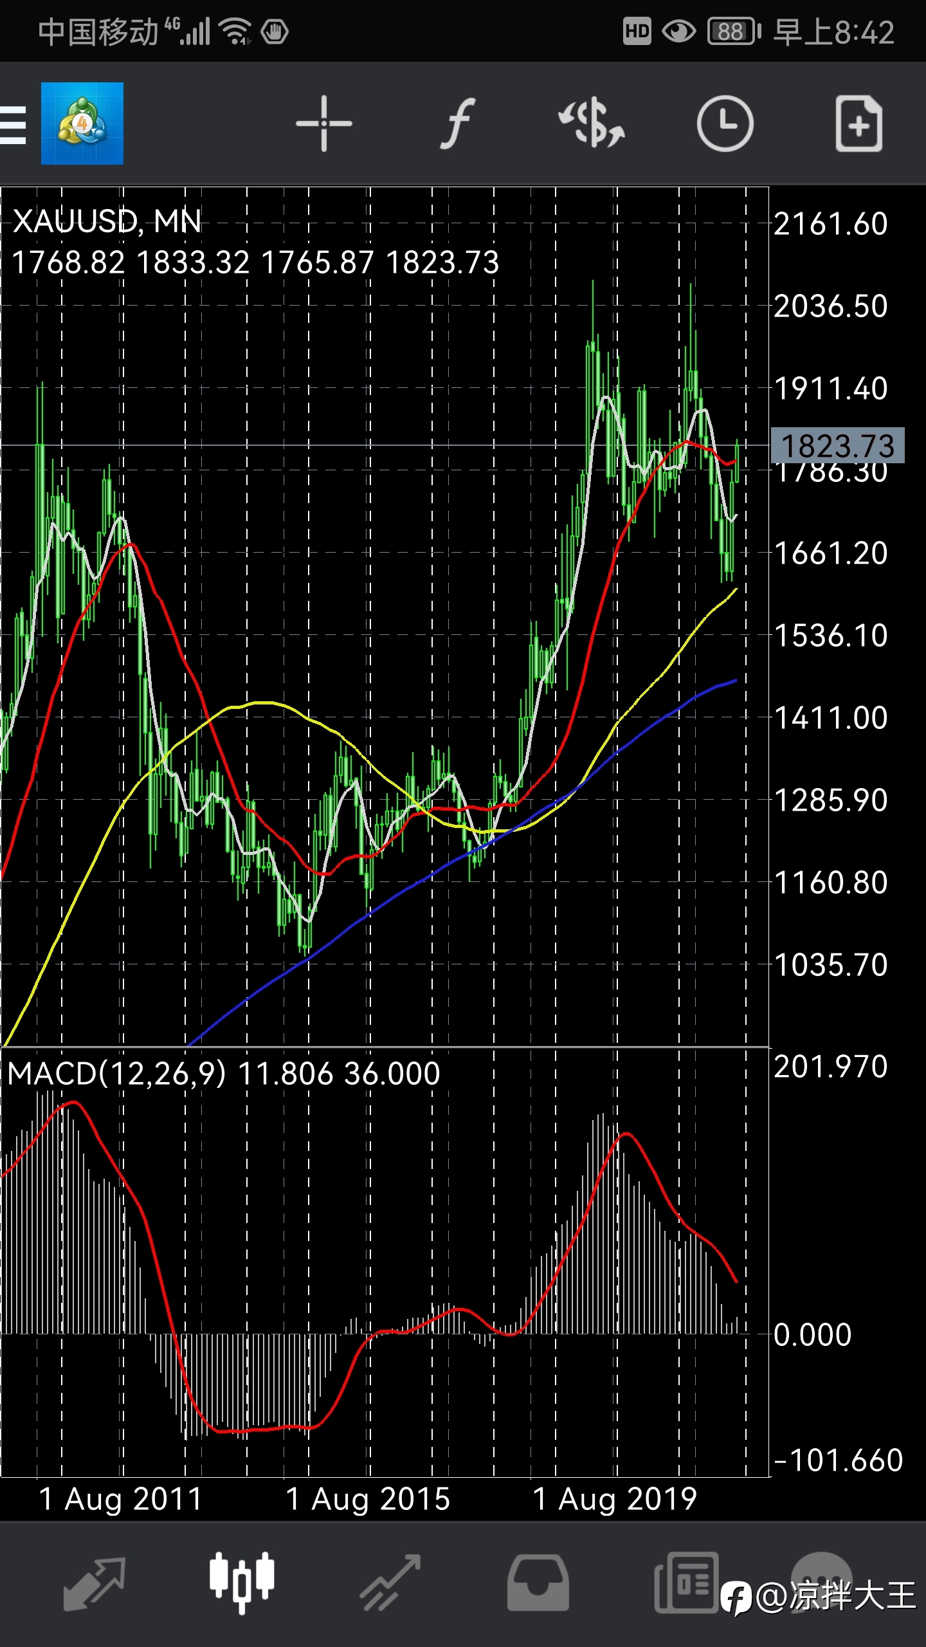This screenshot has height=1647, width=926.
Task: Open the Trade tab trend icon
Action: pos(390,1583)
